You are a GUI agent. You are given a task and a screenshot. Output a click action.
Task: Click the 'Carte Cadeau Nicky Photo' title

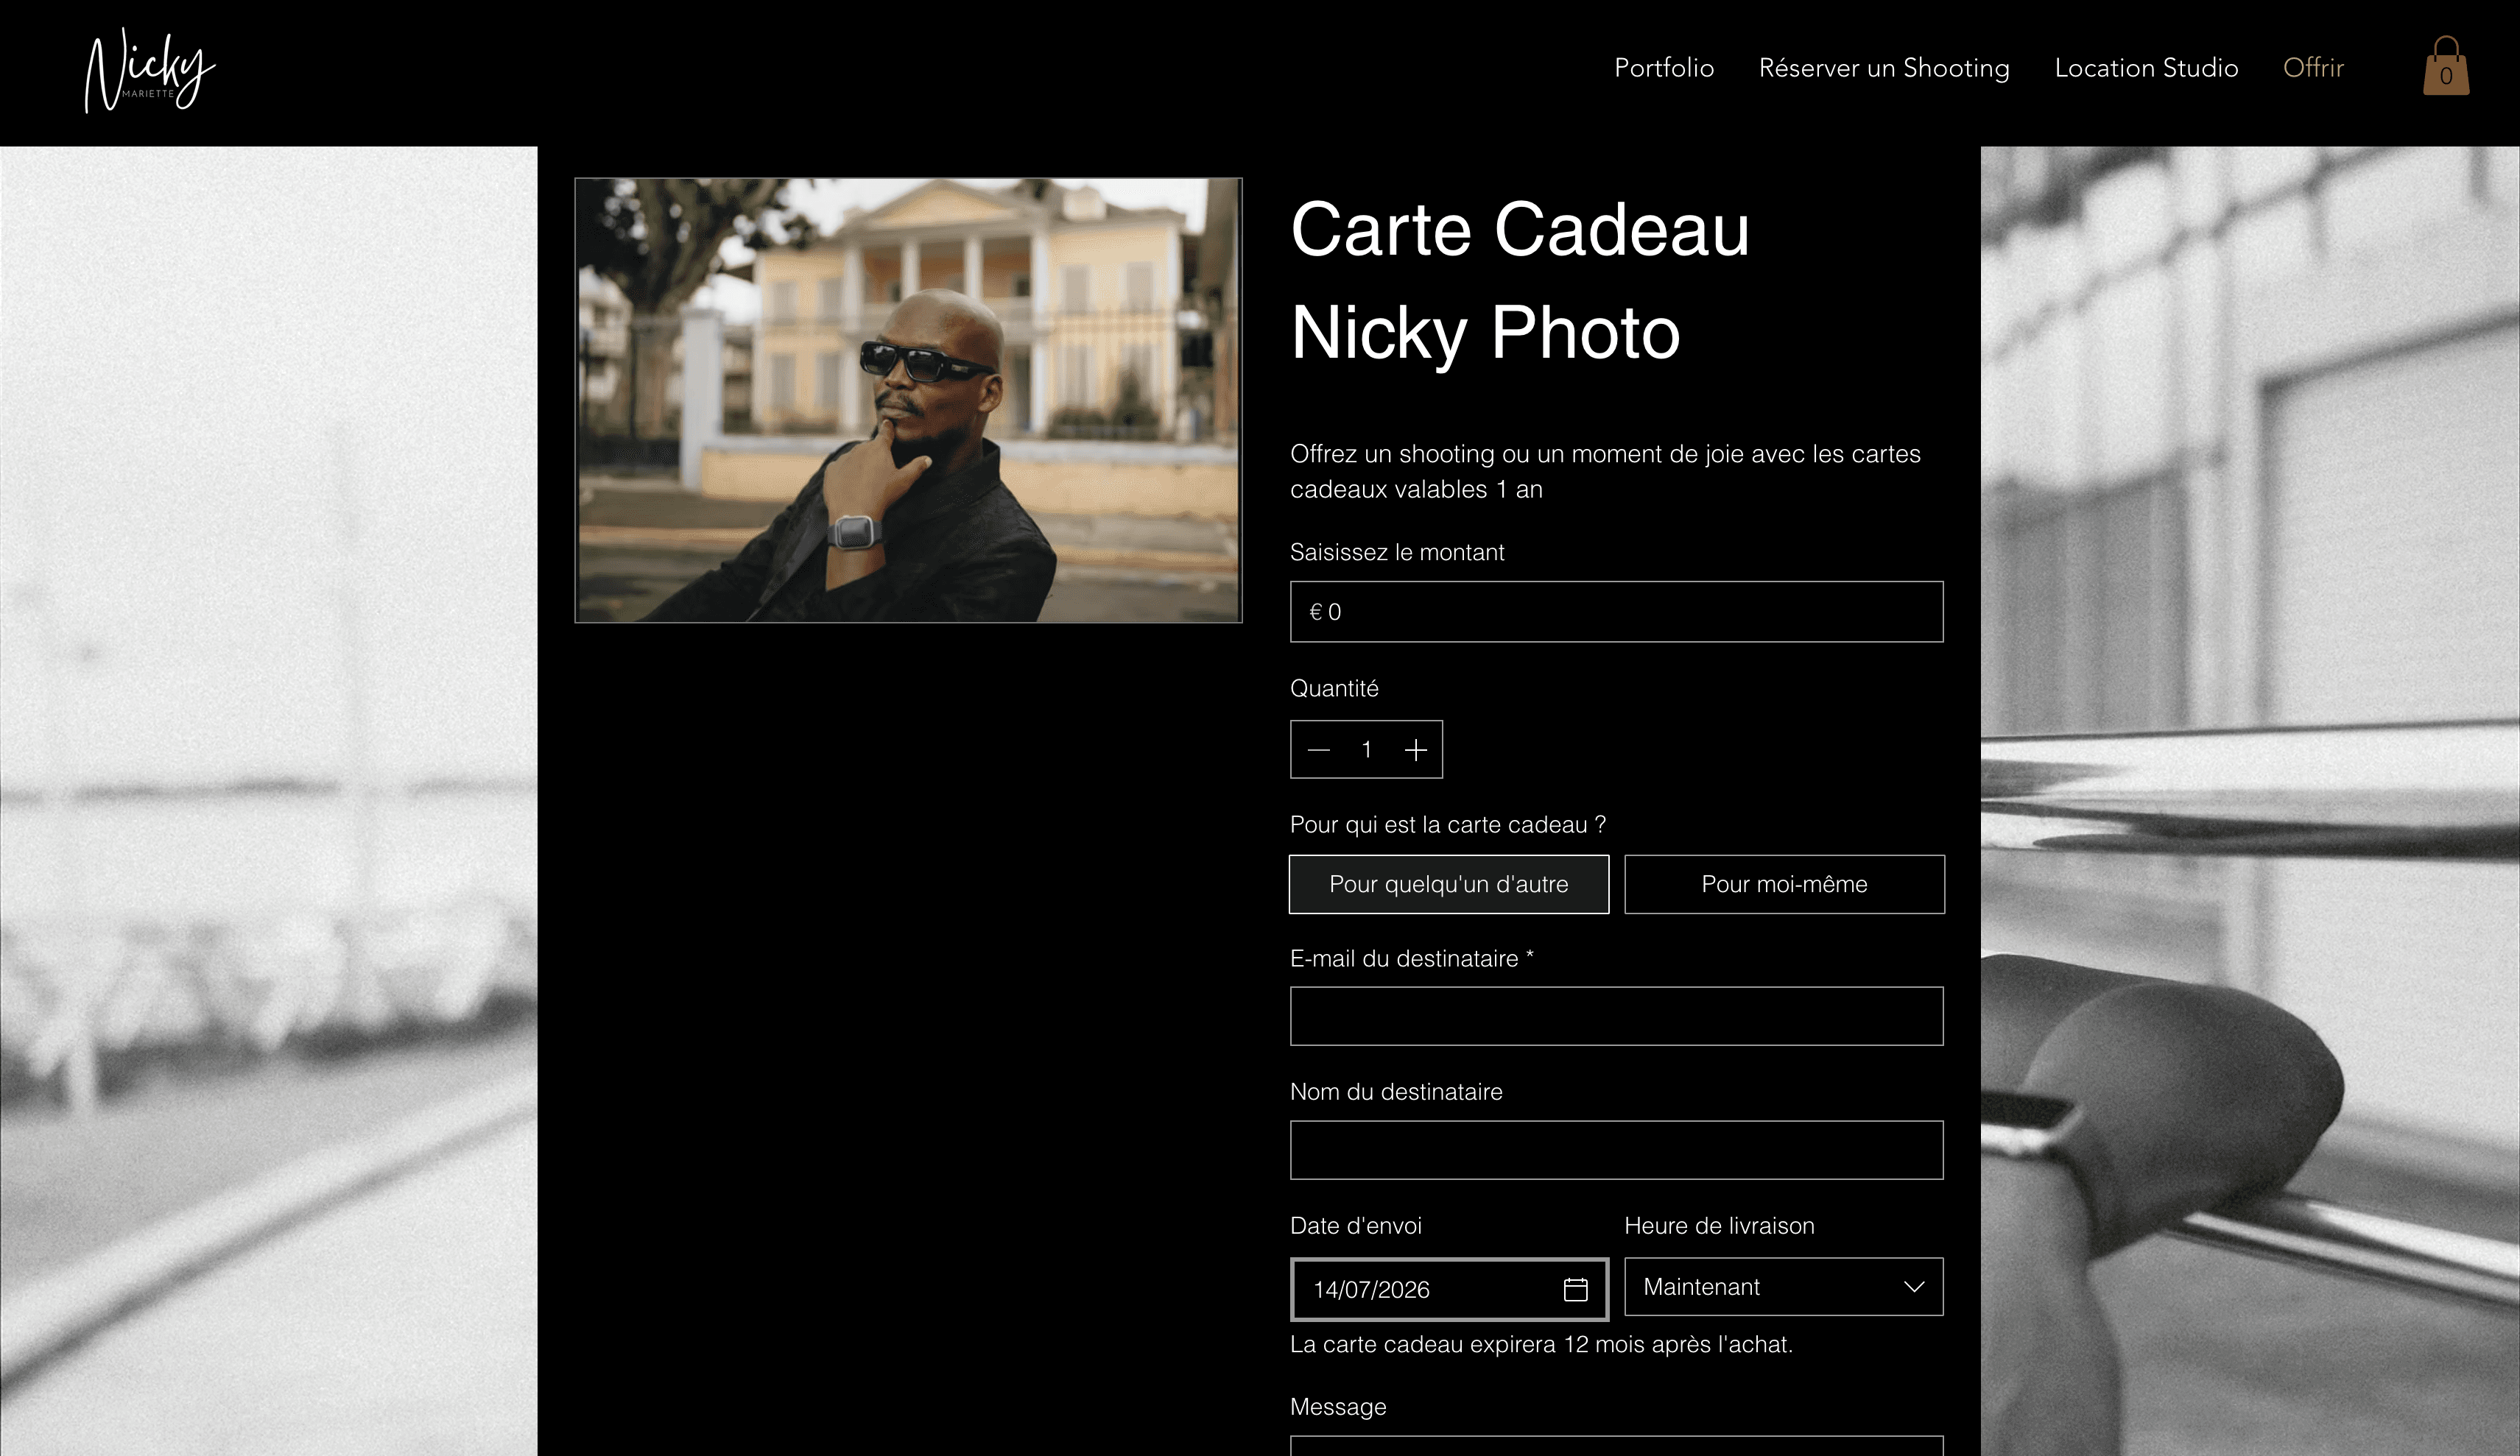(x=1520, y=280)
